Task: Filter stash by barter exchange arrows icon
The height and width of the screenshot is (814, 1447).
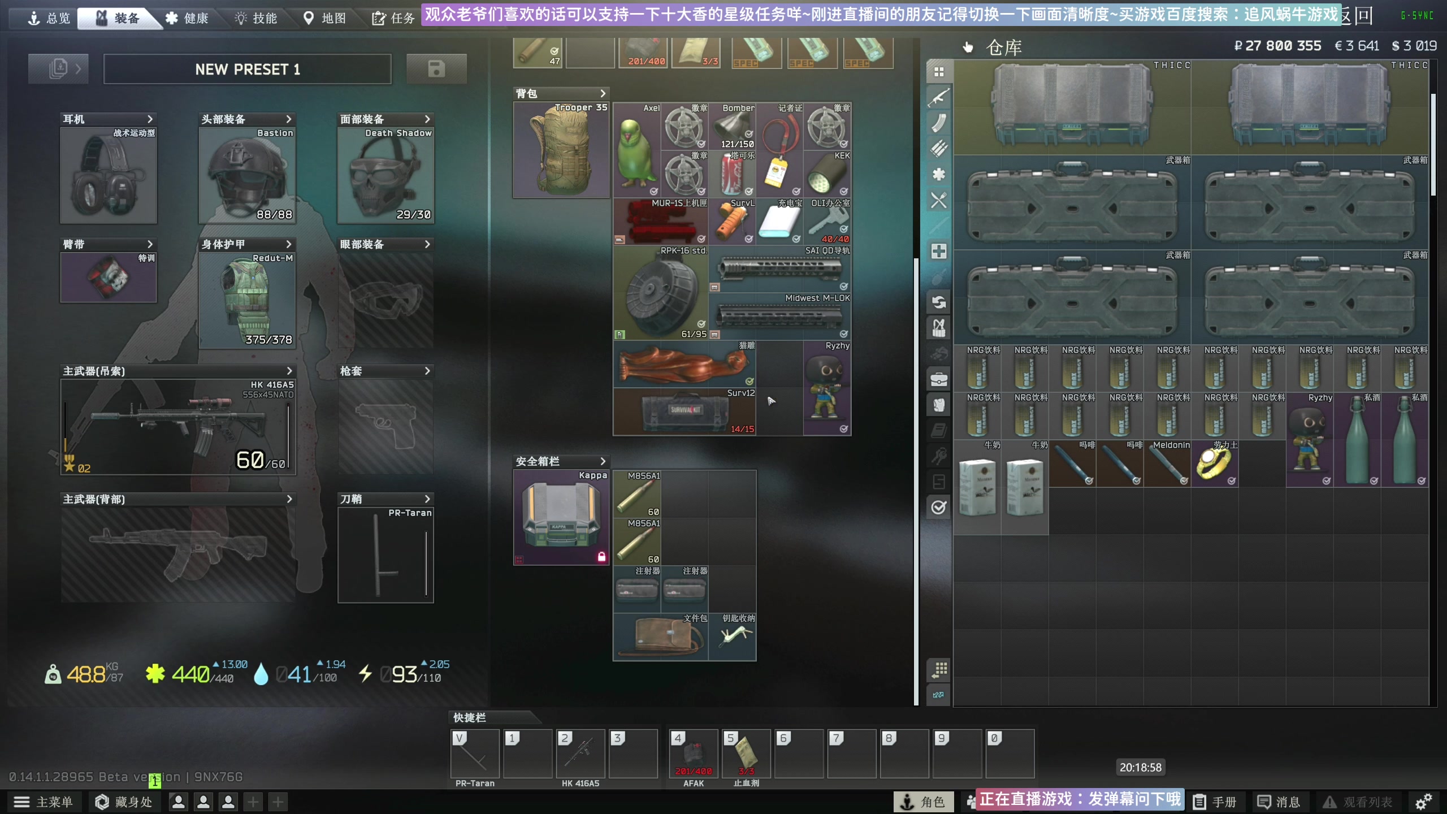Action: click(939, 302)
